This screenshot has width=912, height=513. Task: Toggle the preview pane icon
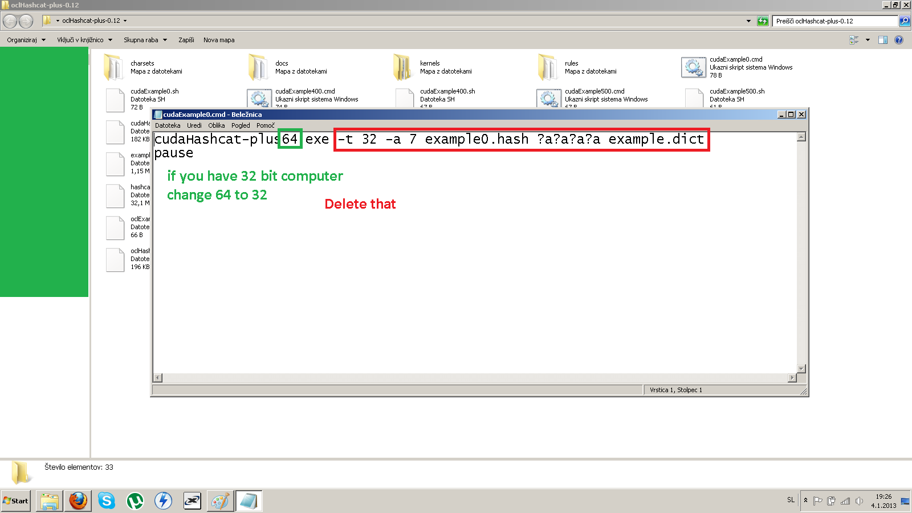point(883,40)
